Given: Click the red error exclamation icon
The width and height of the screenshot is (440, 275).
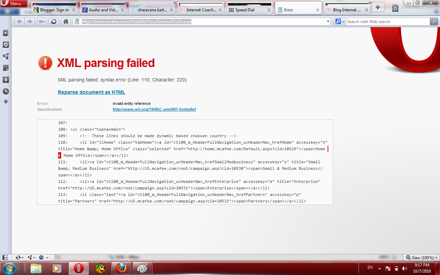Looking at the screenshot, I should (x=45, y=63).
